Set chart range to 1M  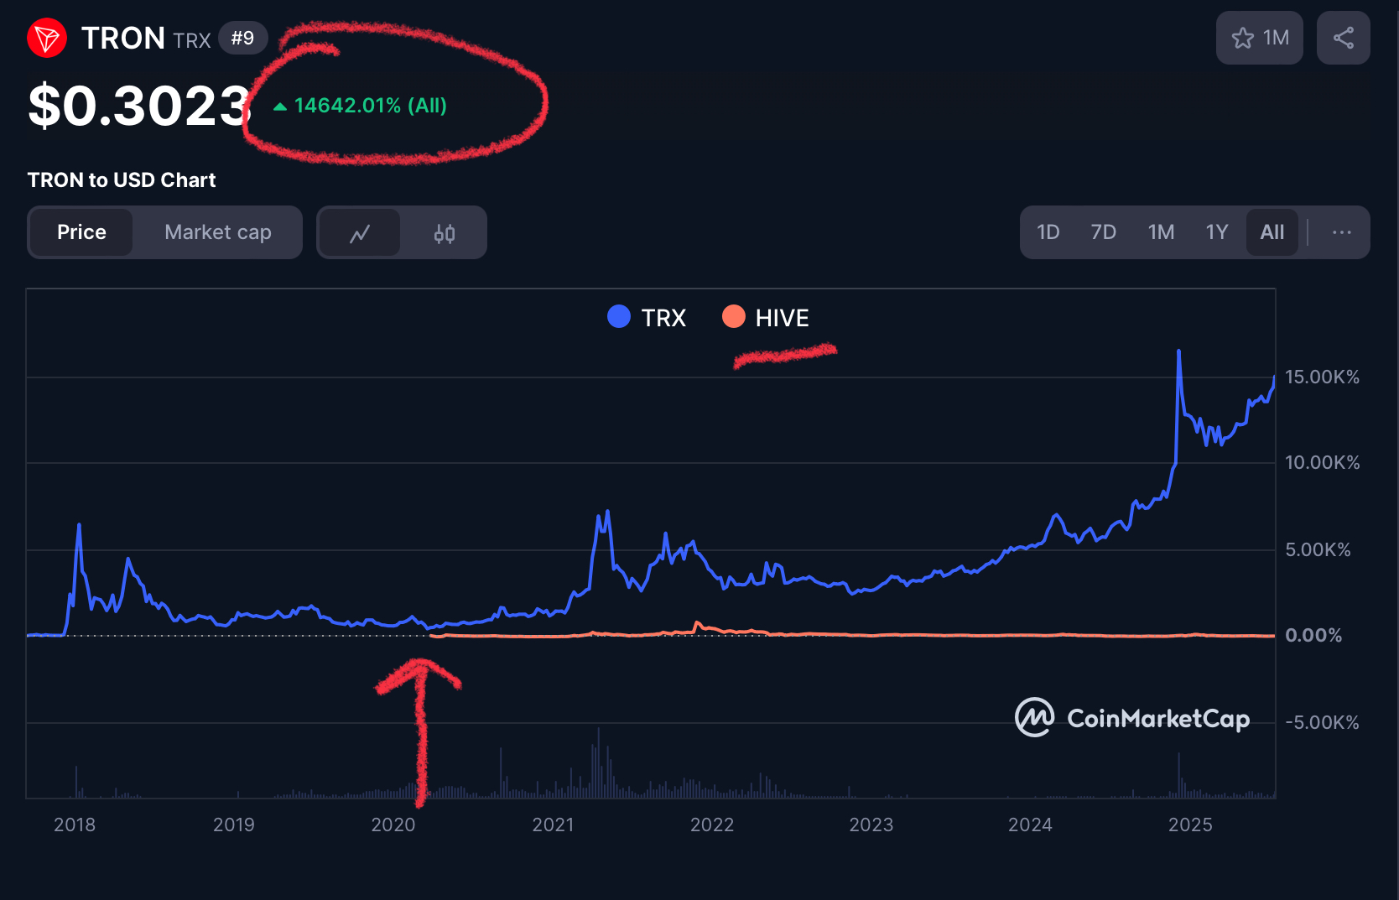click(x=1161, y=232)
